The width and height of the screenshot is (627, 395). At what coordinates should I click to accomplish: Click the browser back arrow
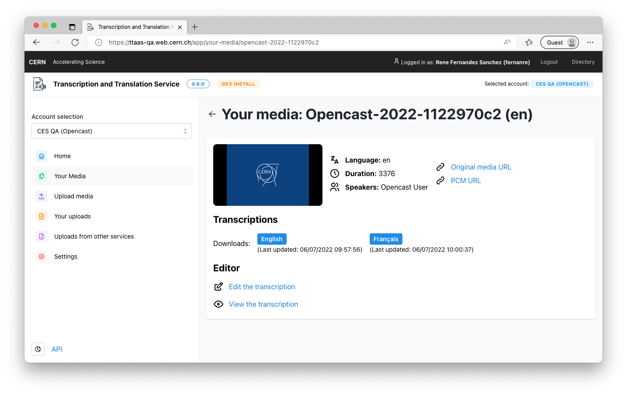pyautogui.click(x=37, y=42)
